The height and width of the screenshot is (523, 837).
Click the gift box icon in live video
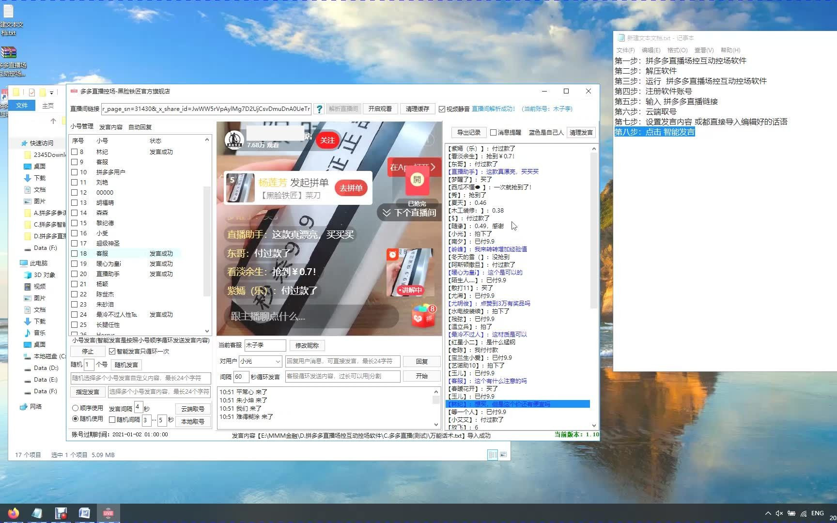(x=424, y=316)
